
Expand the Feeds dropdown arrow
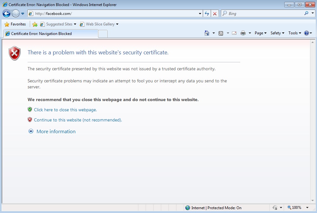[228, 33]
